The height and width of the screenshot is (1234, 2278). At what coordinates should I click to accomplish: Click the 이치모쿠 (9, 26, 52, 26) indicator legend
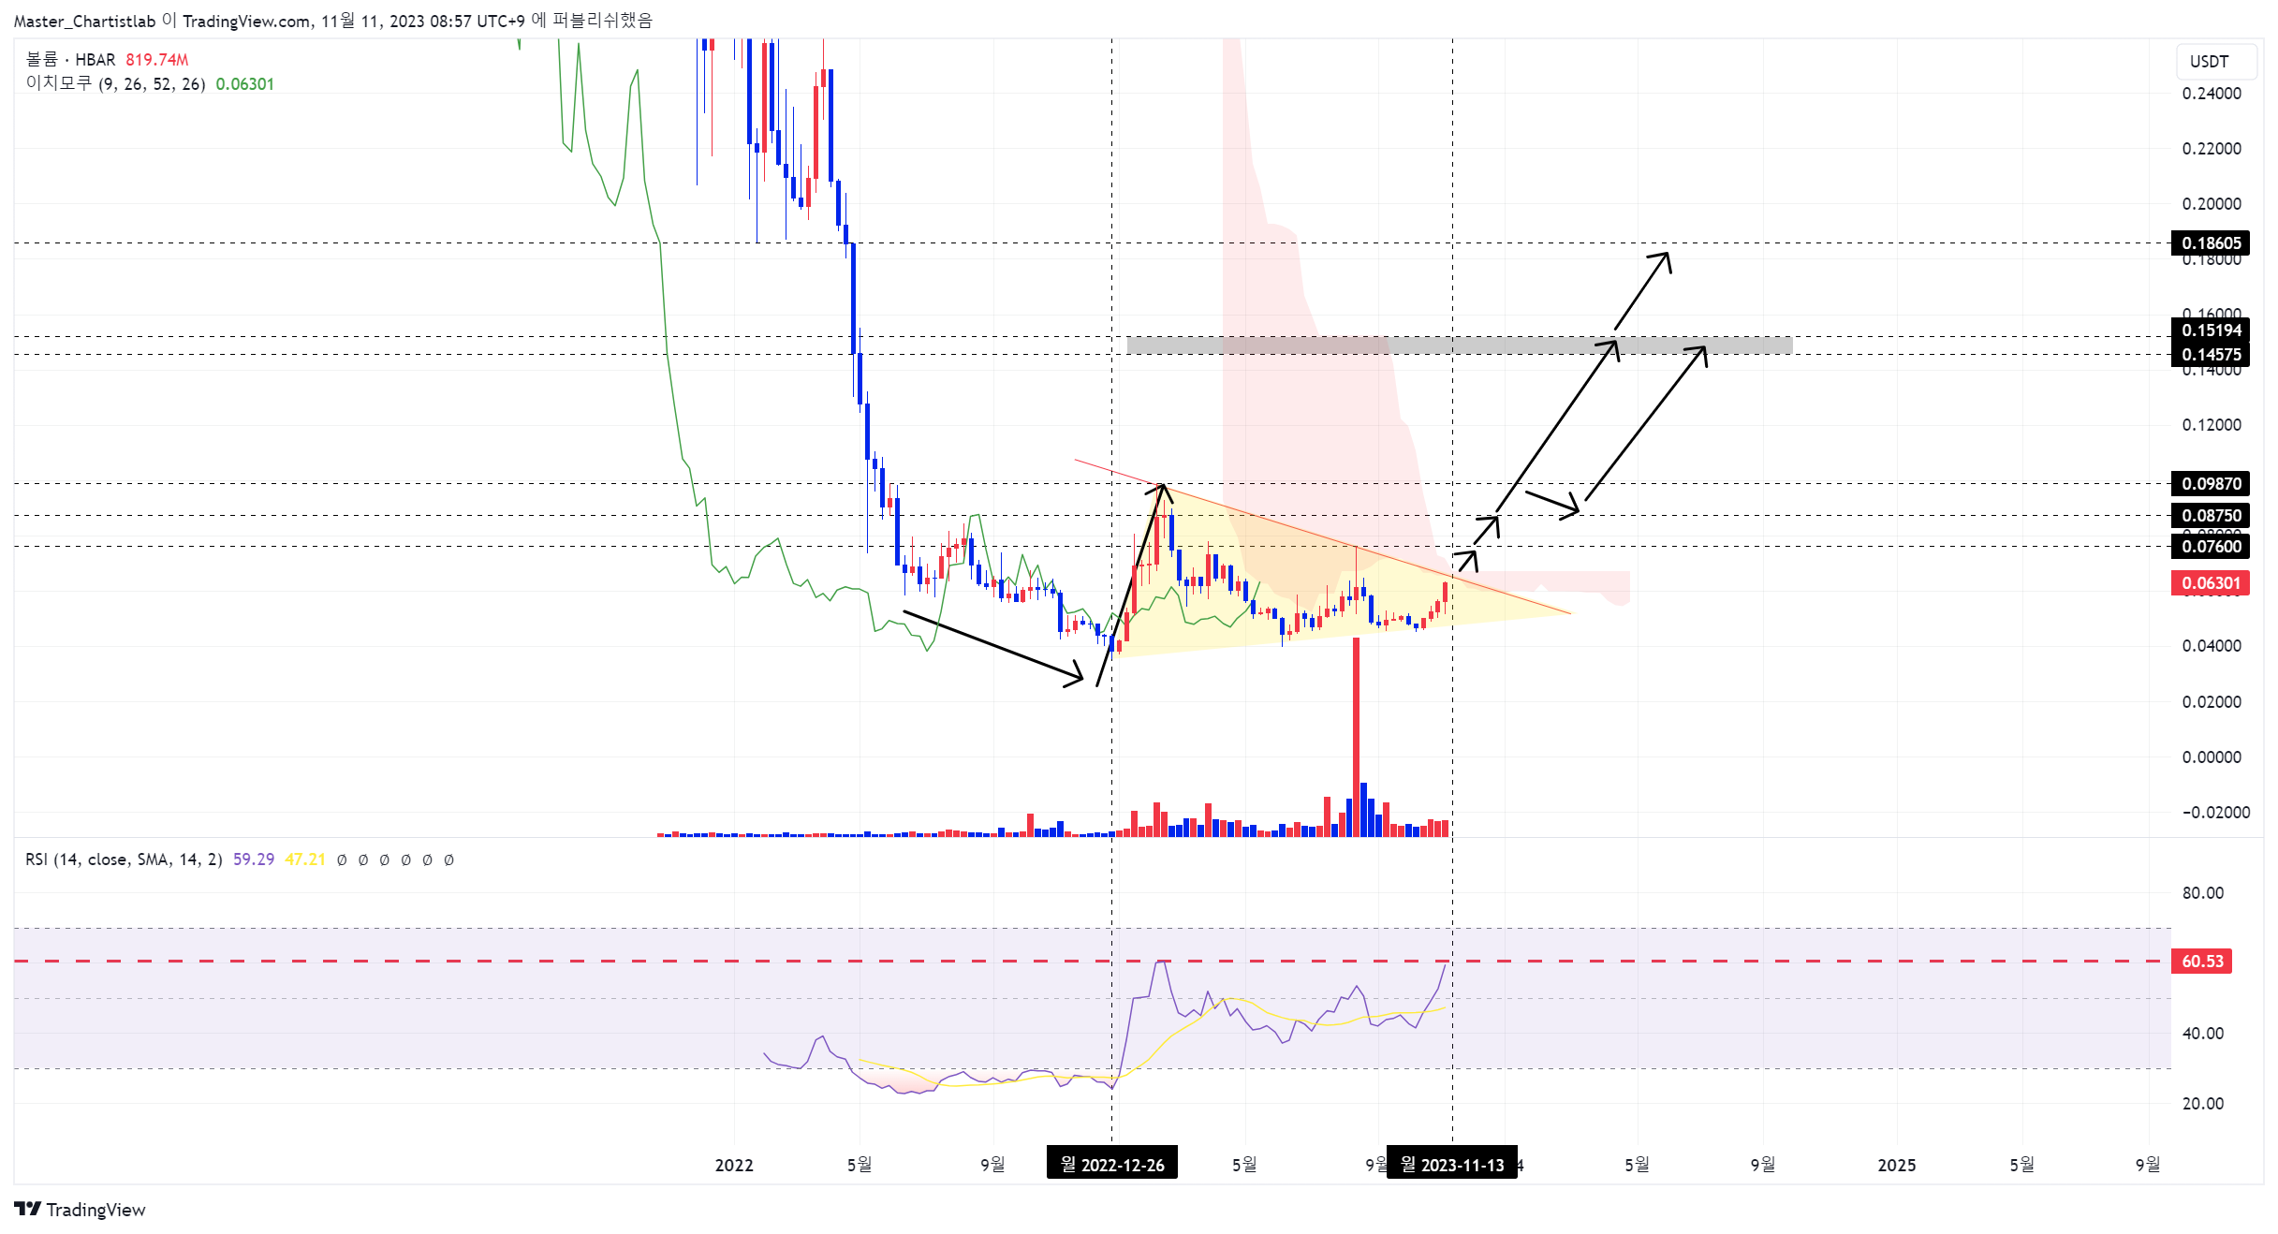pos(115,83)
